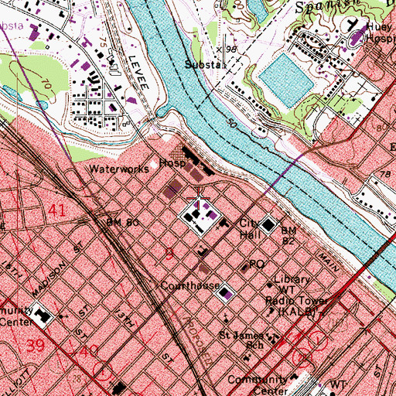Click the Library label
396x396 pixels.
click(x=292, y=280)
